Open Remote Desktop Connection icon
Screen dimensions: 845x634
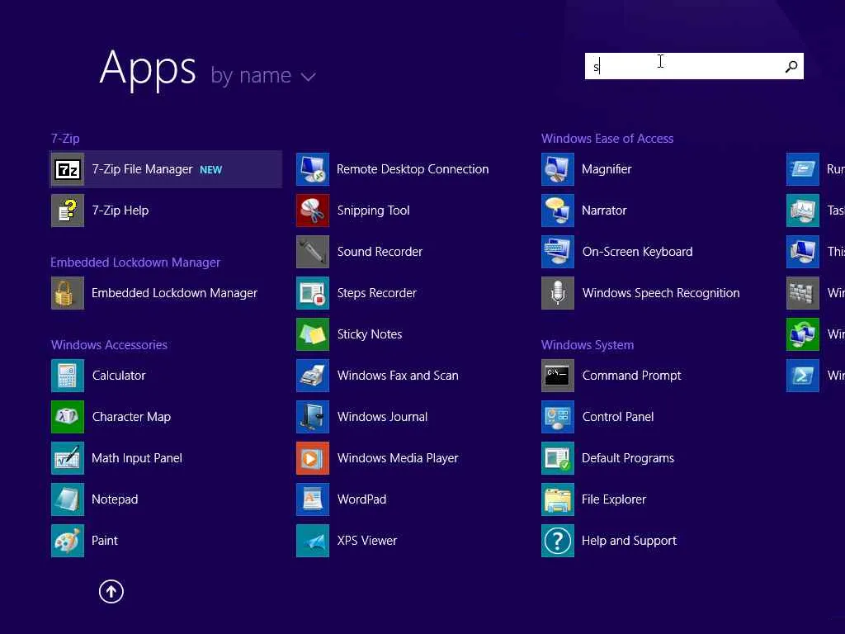click(313, 169)
